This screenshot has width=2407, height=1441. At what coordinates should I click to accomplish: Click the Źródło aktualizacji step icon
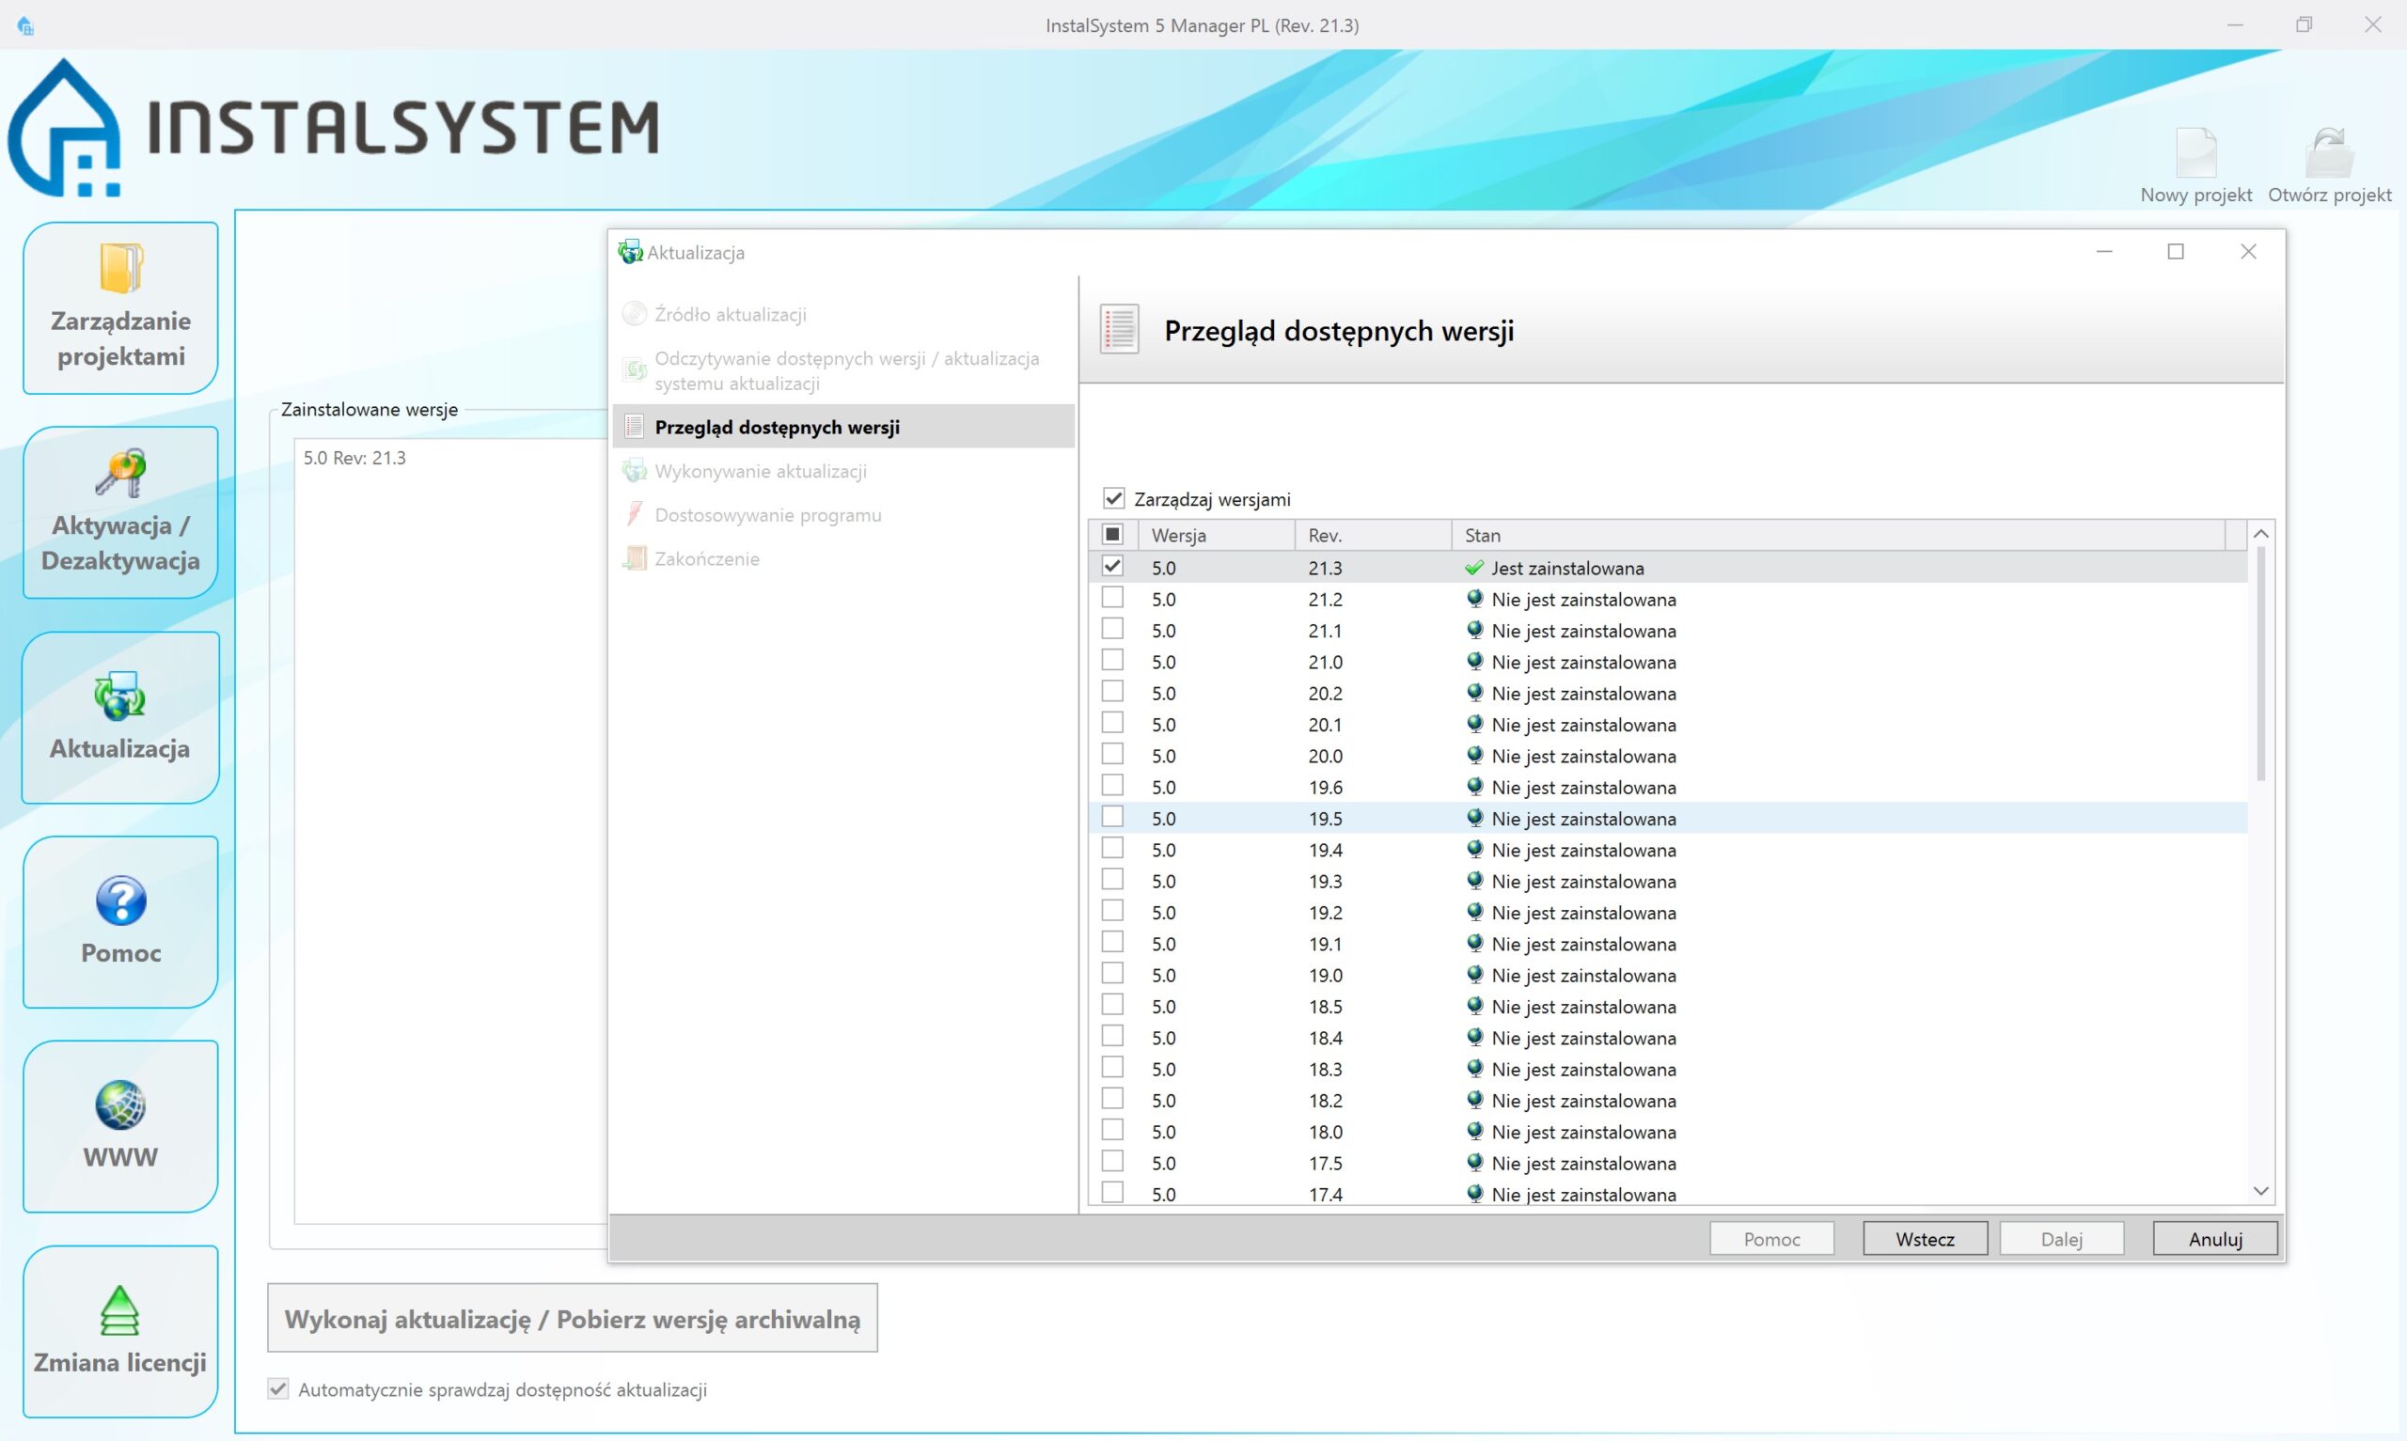pyautogui.click(x=634, y=314)
